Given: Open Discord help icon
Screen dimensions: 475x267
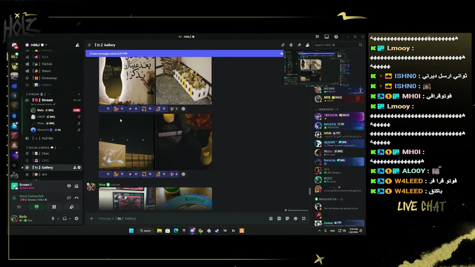Looking at the screenshot, I should point(336,37).
